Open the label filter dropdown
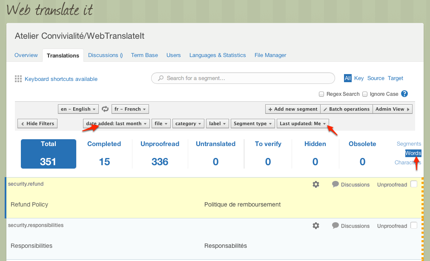 (x=218, y=123)
